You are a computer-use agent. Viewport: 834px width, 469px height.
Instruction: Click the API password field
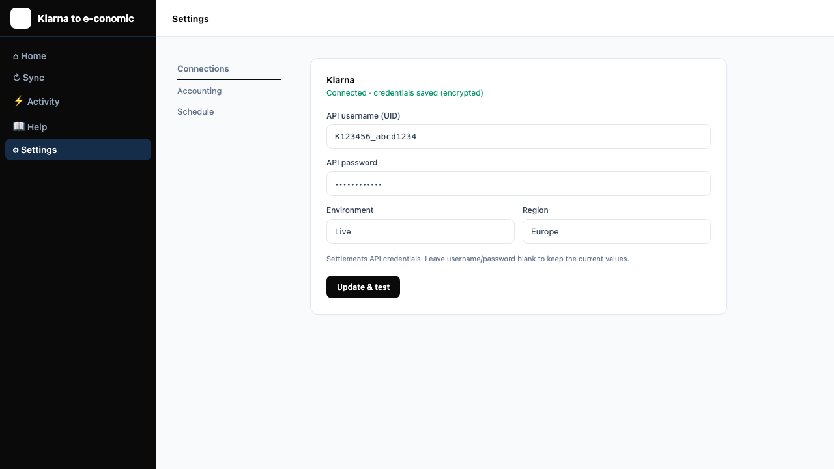(x=519, y=184)
